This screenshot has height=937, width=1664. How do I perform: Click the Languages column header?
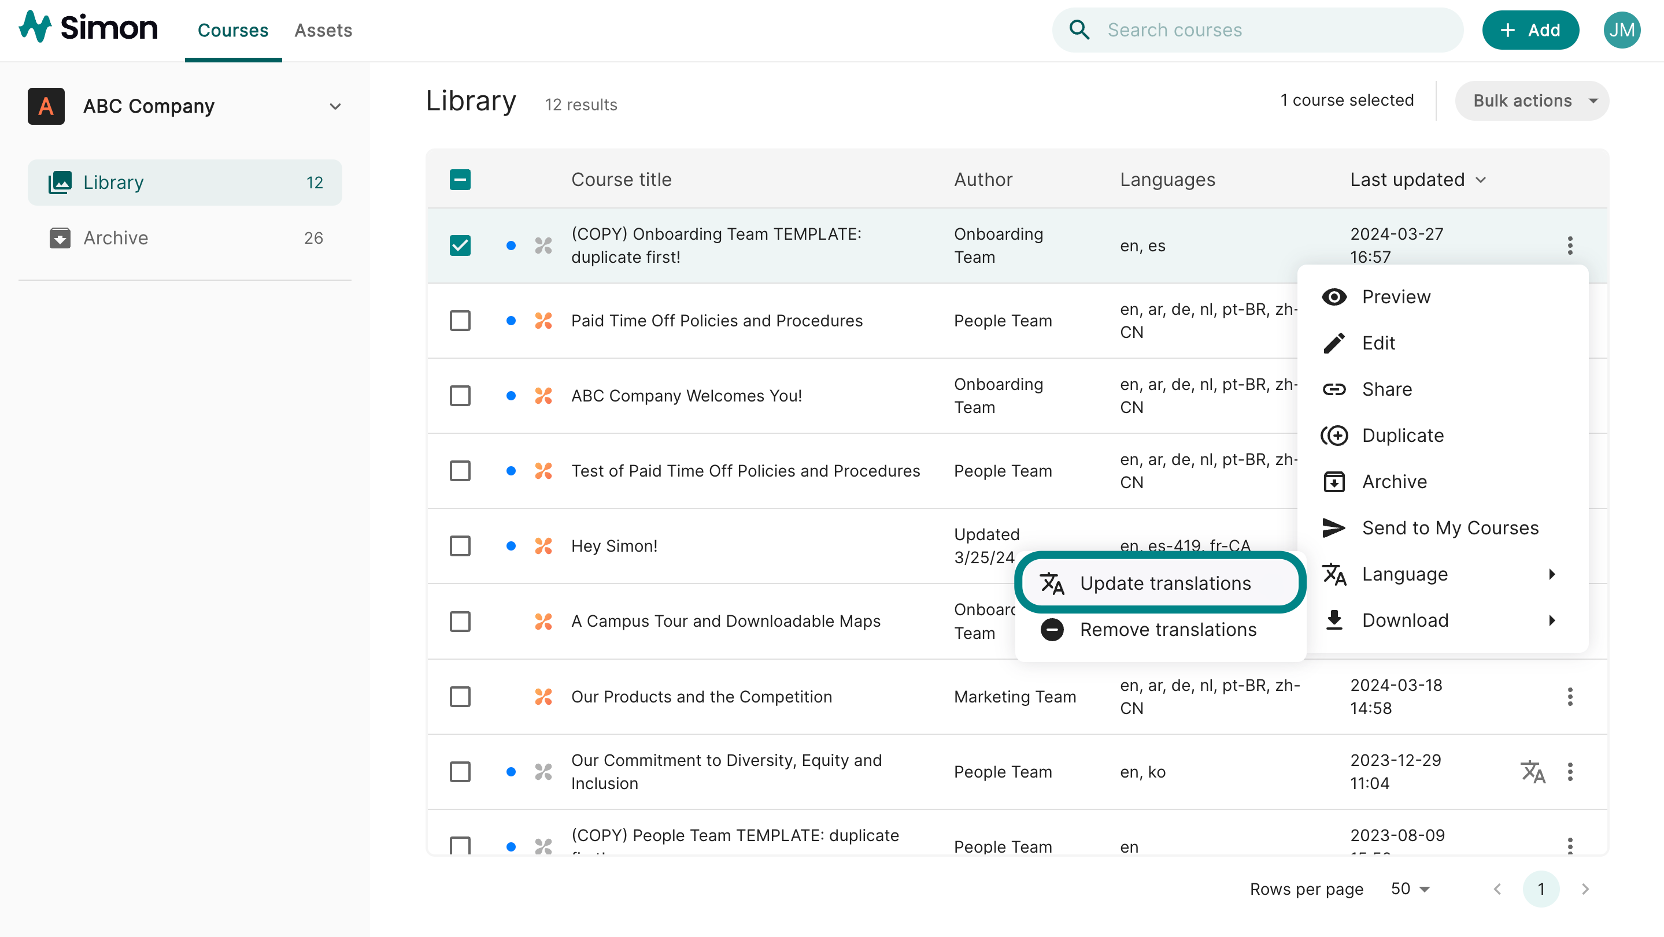click(1167, 180)
